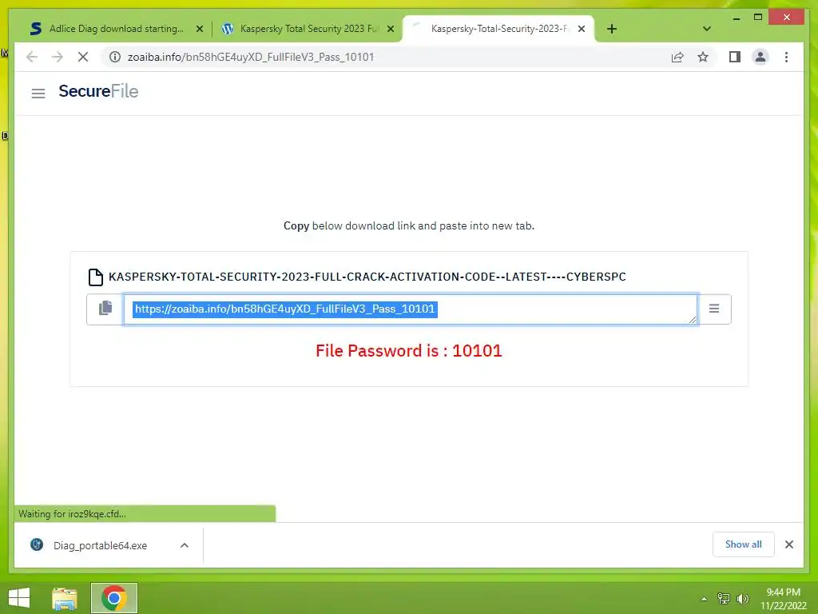Viewport: 818px width, 614px height.
Task: Open the SecureFile hamburger menu
Action: pyautogui.click(x=38, y=94)
